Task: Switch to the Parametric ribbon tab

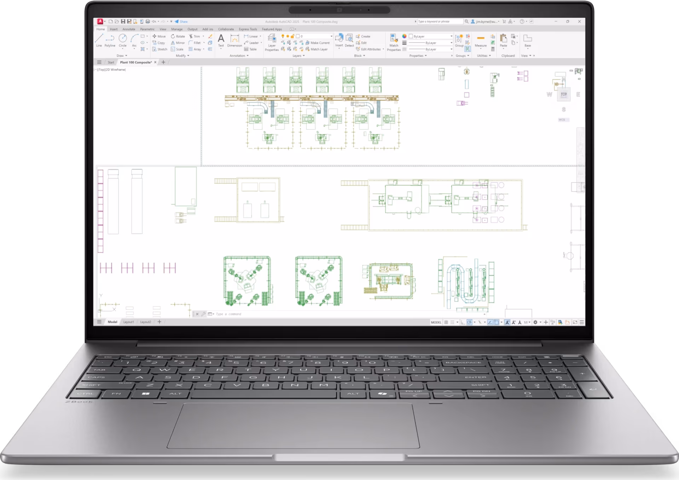Action: coord(147,29)
